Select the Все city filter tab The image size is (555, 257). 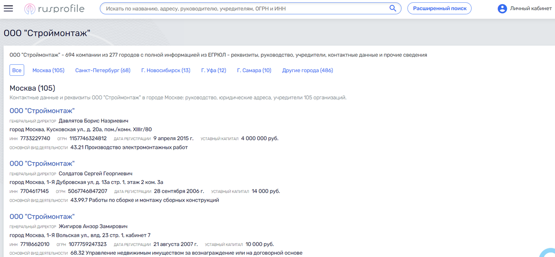pyautogui.click(x=17, y=70)
